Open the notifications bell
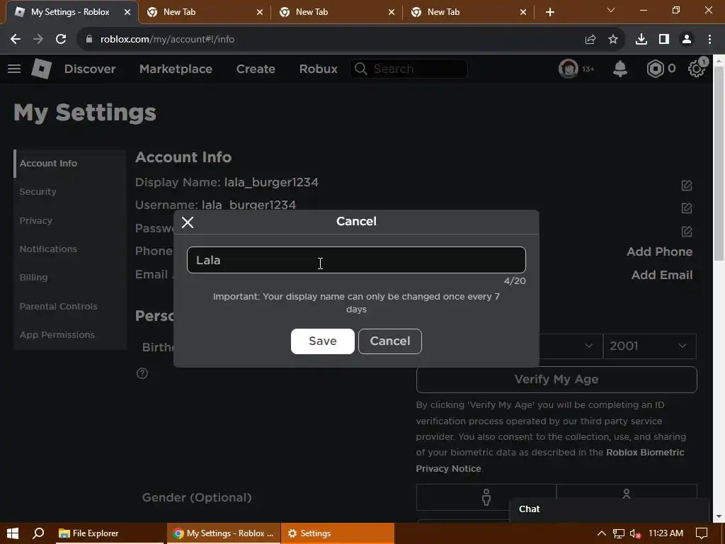Screen dimensions: 725x544 [620, 69]
